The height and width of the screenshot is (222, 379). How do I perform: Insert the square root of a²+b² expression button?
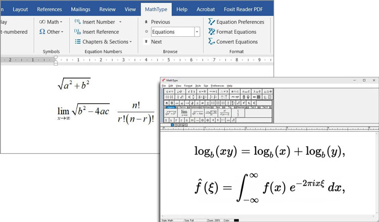pyautogui.click(x=171, y=113)
